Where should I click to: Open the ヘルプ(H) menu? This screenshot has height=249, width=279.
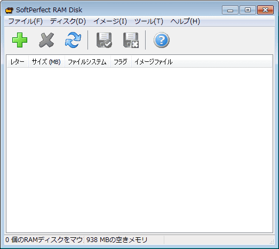click(185, 21)
